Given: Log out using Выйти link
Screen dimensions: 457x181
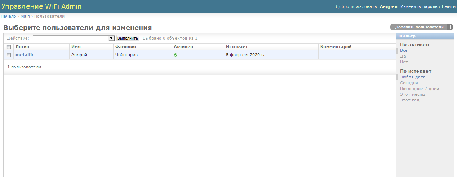Looking at the screenshot, I should (448, 6).
